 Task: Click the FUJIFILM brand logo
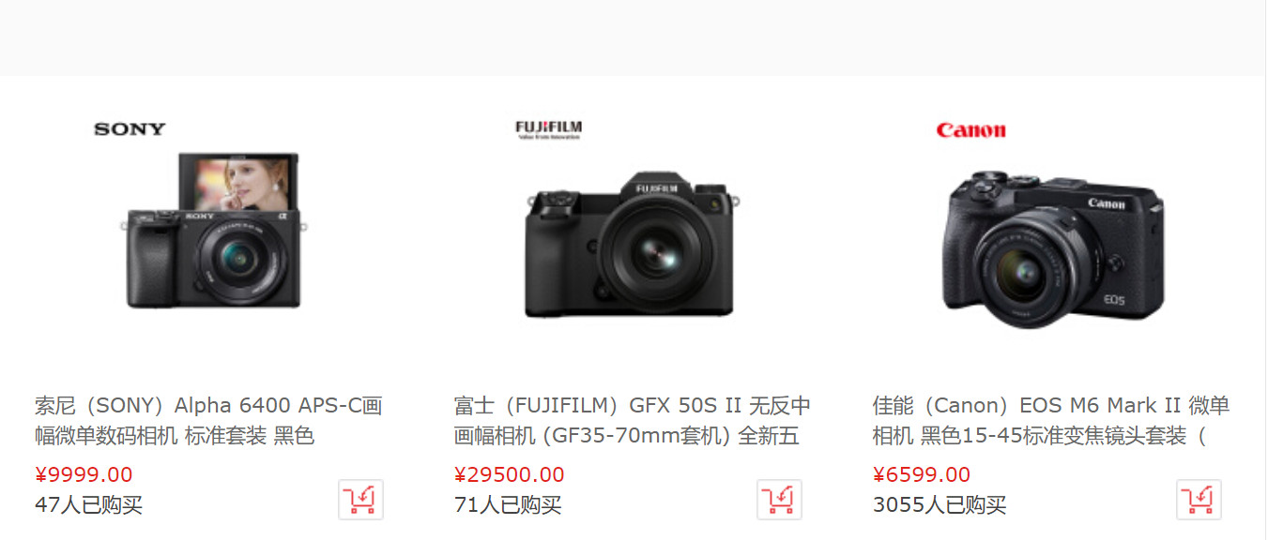coord(549,129)
